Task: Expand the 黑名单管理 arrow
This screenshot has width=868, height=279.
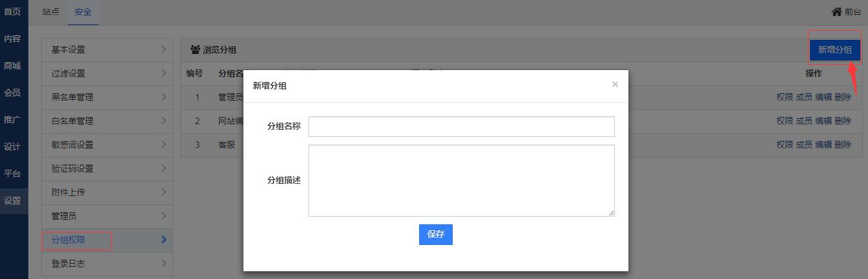Action: click(164, 97)
